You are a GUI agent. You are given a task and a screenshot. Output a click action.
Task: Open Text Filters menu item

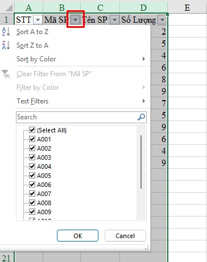(75, 101)
